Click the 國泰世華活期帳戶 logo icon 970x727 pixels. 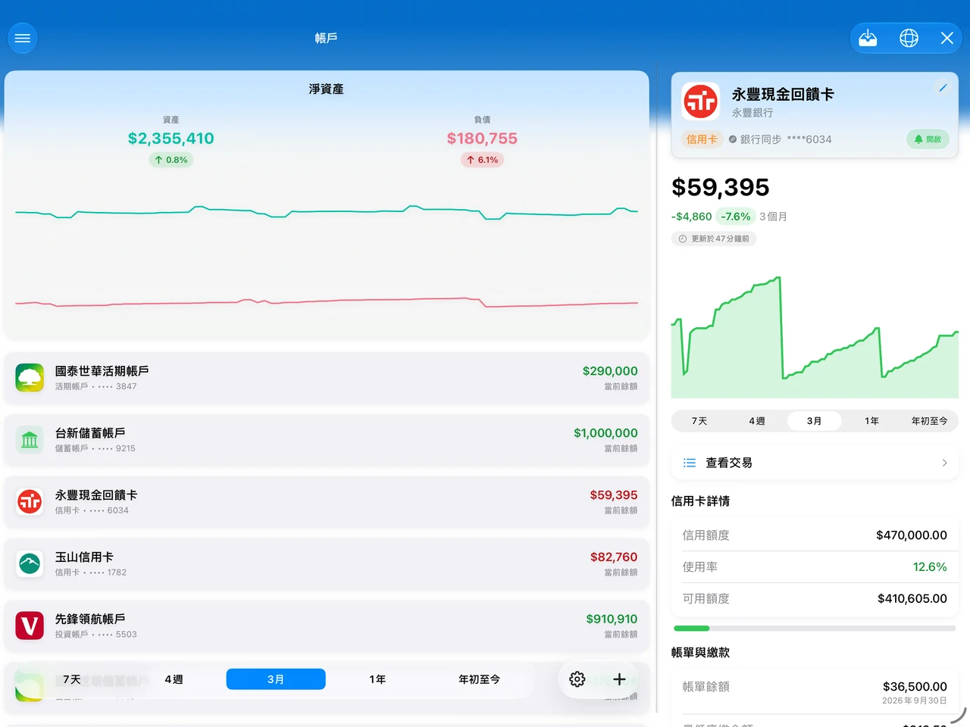[30, 377]
